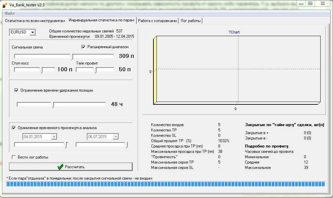Click the 1E02% Общий процент TP value
This screenshot has width=333, height=198.
pyautogui.click(x=224, y=141)
